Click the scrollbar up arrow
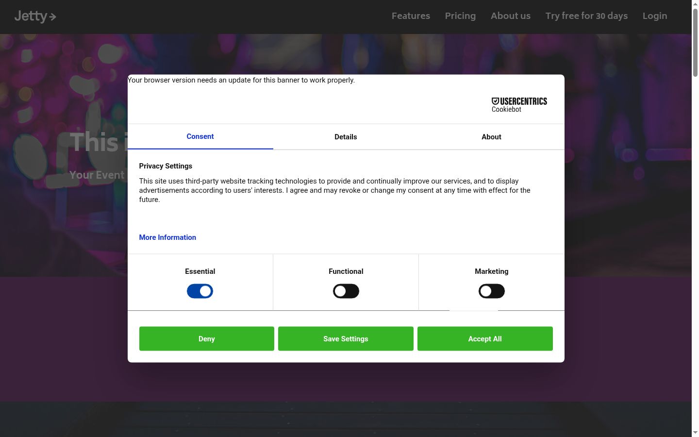The height and width of the screenshot is (437, 699). 695,4
